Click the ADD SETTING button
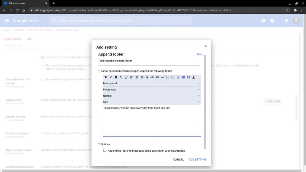Screen dimensions: 306x172 (x=197, y=159)
